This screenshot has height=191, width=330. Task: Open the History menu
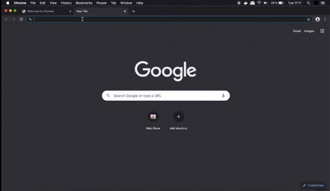(x=66, y=3)
